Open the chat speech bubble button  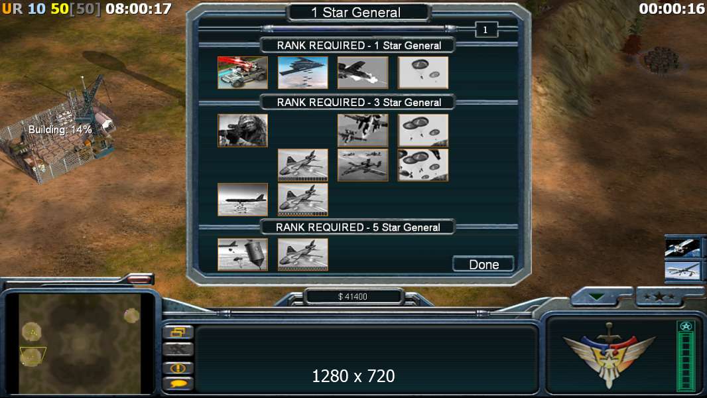pyautogui.click(x=178, y=383)
